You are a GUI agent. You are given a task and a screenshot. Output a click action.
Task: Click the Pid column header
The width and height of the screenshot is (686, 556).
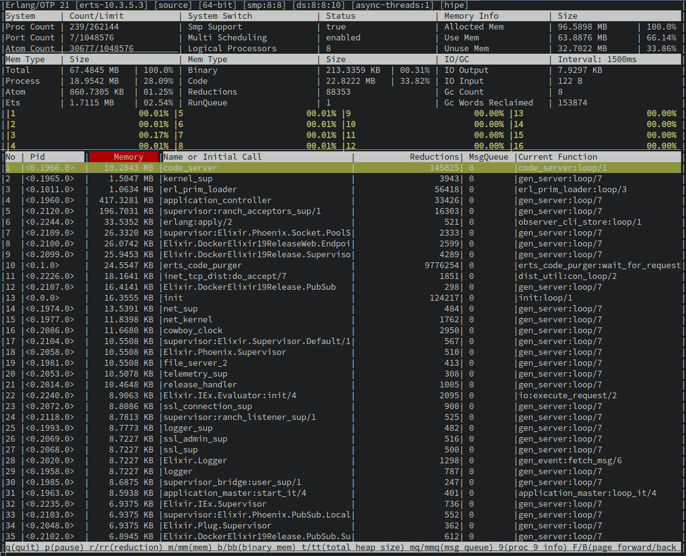click(37, 157)
